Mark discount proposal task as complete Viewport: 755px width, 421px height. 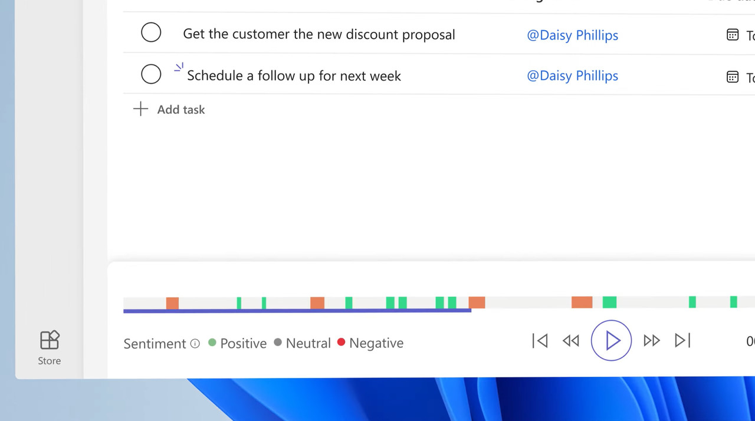[x=151, y=32]
